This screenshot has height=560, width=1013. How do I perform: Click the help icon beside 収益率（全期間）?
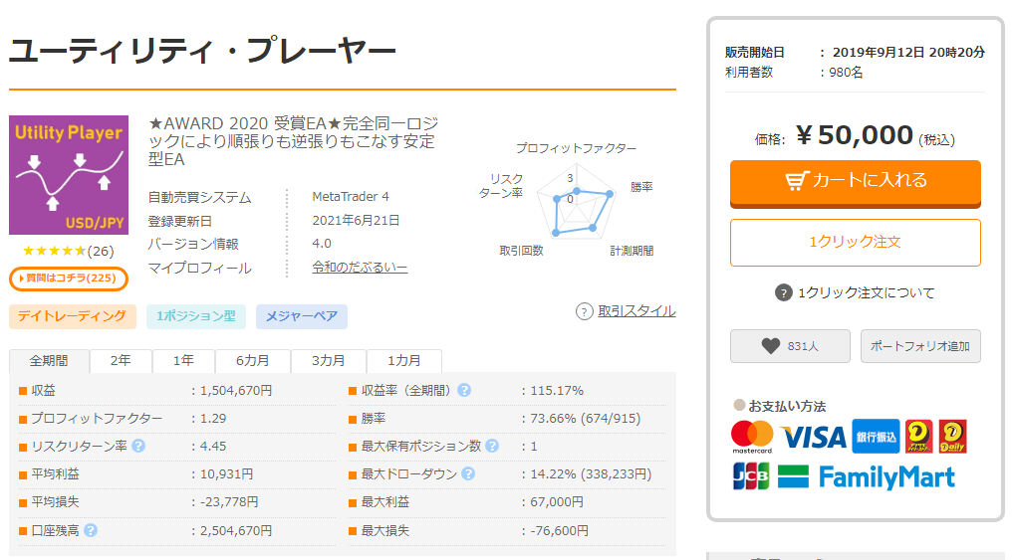click(464, 391)
